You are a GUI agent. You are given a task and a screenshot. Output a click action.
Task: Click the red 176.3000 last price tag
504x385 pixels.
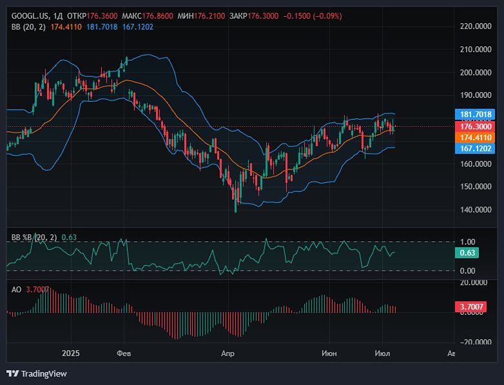[476, 126]
